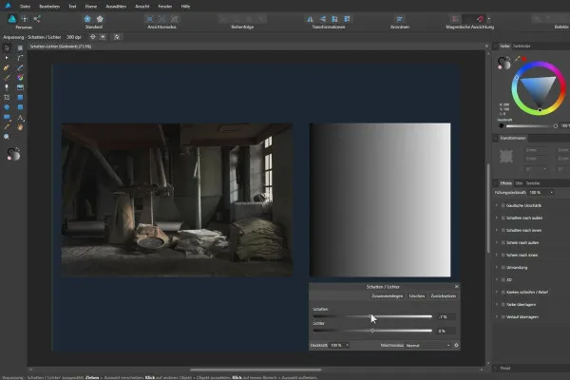Open the Hilfe menu

[x=185, y=7]
